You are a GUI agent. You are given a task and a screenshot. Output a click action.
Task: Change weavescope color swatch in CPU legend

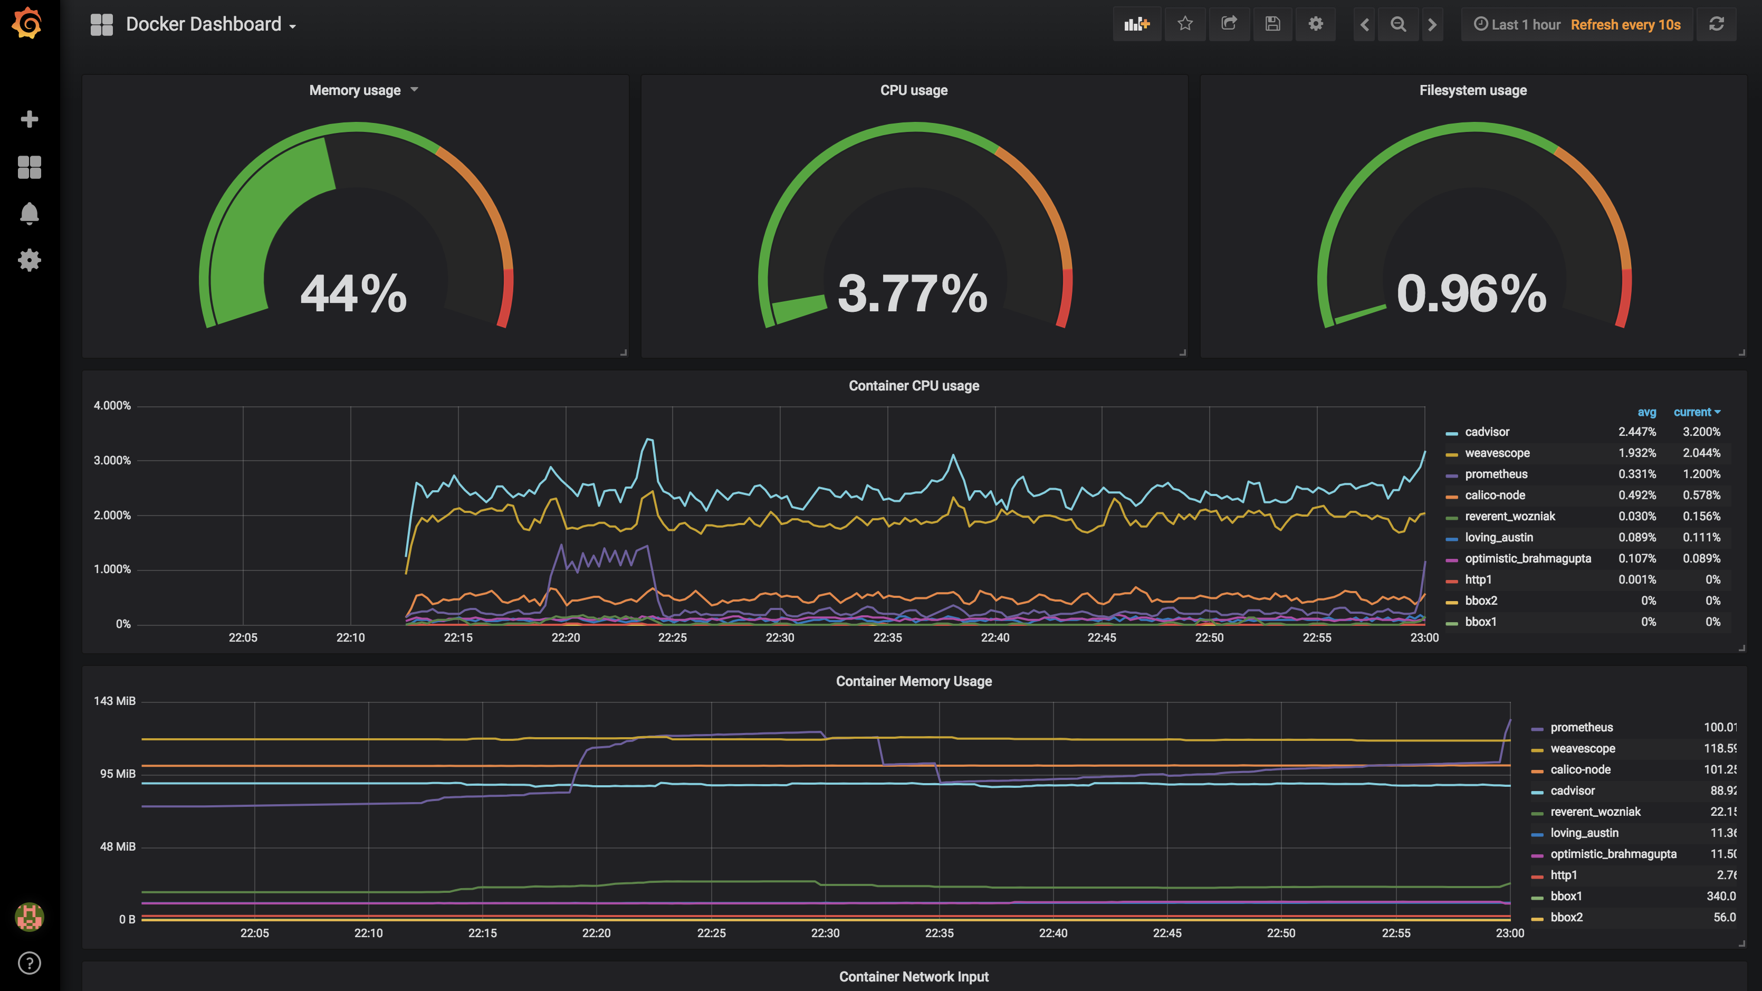pyautogui.click(x=1451, y=454)
